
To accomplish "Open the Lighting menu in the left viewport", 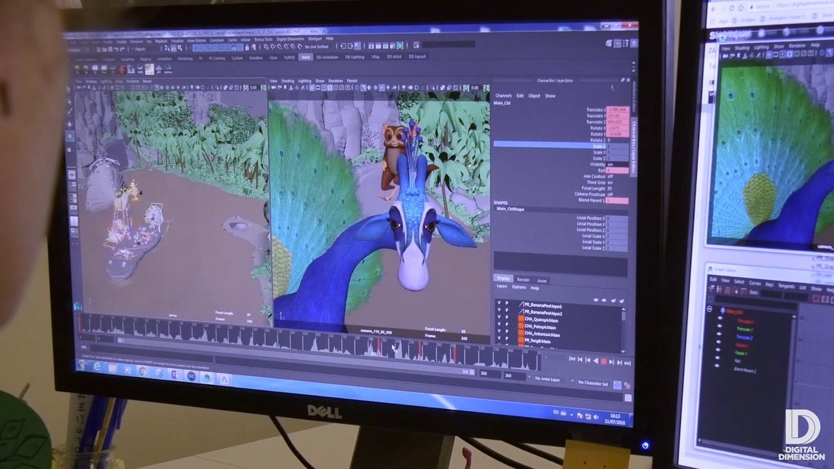I will 106,81.
